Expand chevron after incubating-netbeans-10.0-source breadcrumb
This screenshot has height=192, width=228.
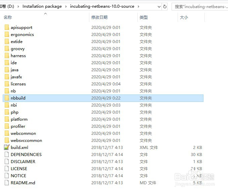(x=138, y=6)
